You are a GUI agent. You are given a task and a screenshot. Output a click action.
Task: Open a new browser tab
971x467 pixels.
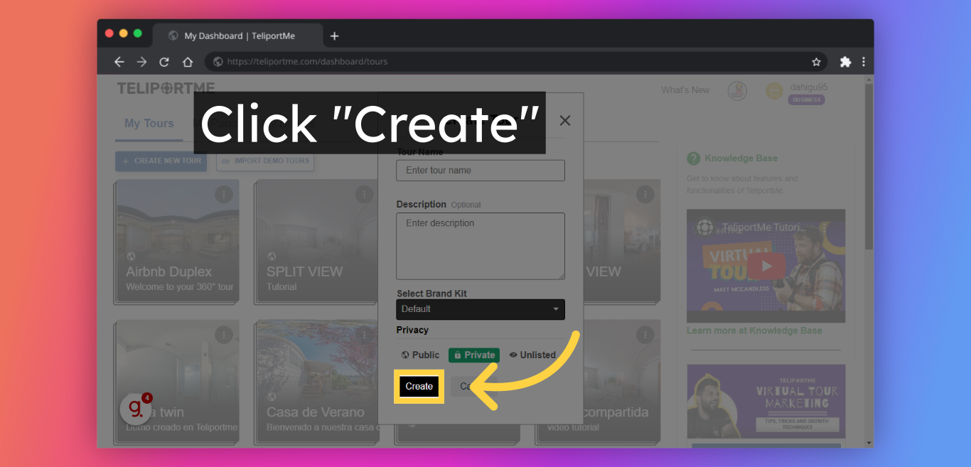[335, 36]
